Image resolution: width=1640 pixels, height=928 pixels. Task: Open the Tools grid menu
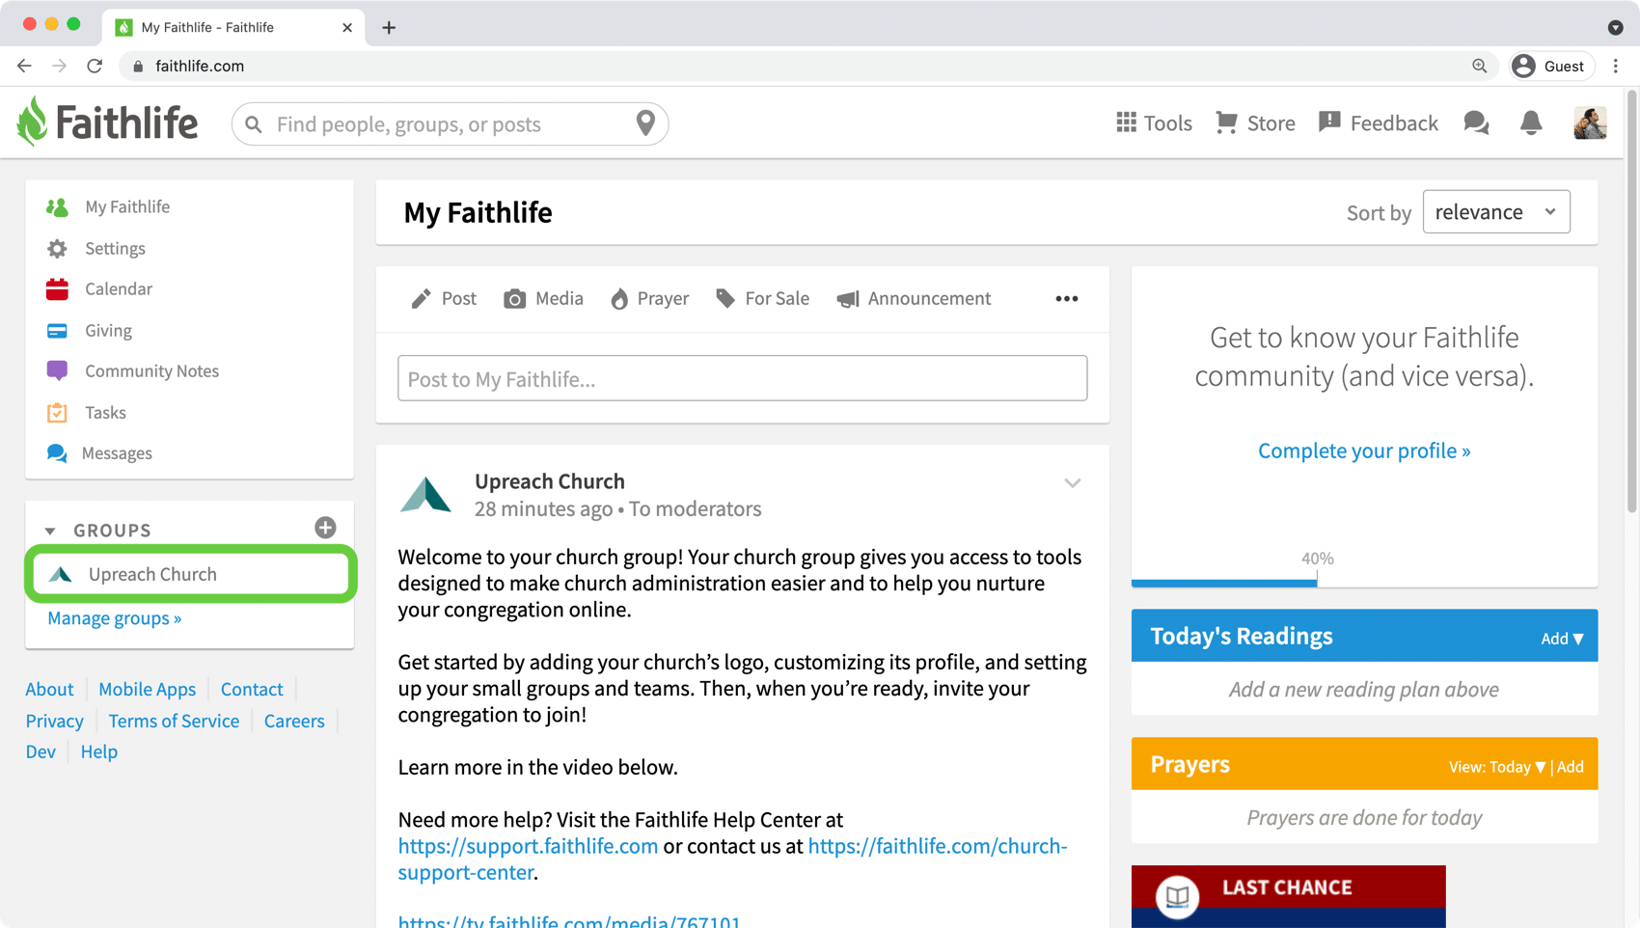(1154, 123)
